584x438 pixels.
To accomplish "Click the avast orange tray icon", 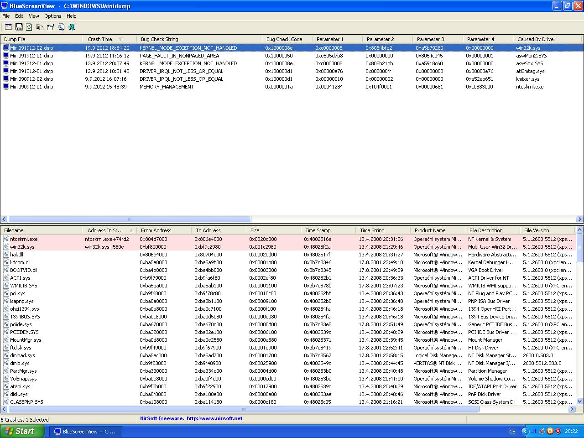I will pos(550,431).
